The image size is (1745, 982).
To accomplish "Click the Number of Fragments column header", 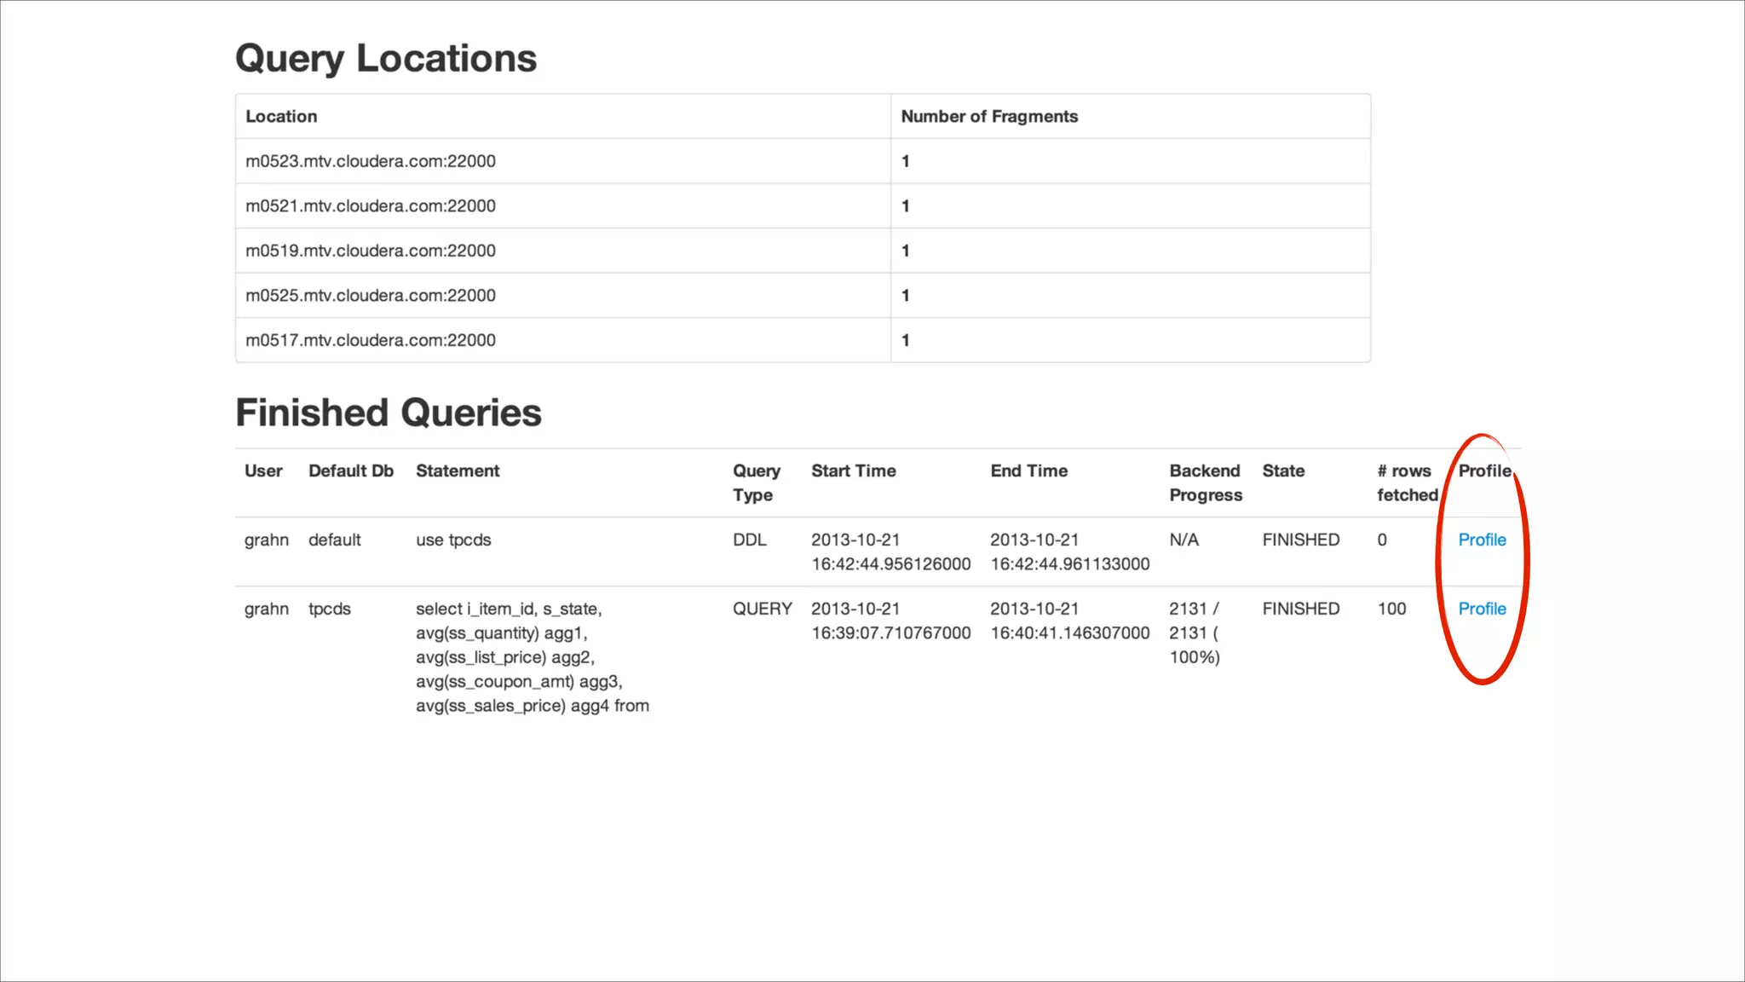I will click(x=989, y=116).
